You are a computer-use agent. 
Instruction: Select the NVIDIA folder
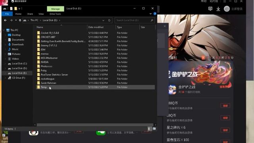44,62
